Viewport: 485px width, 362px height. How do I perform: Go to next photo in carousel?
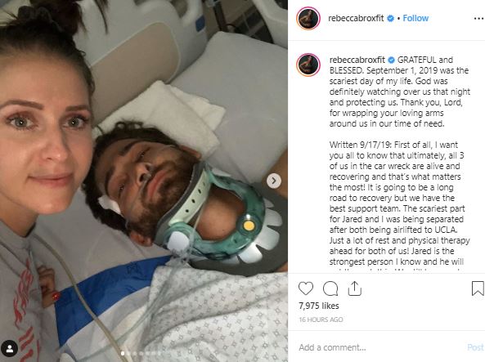click(x=274, y=181)
